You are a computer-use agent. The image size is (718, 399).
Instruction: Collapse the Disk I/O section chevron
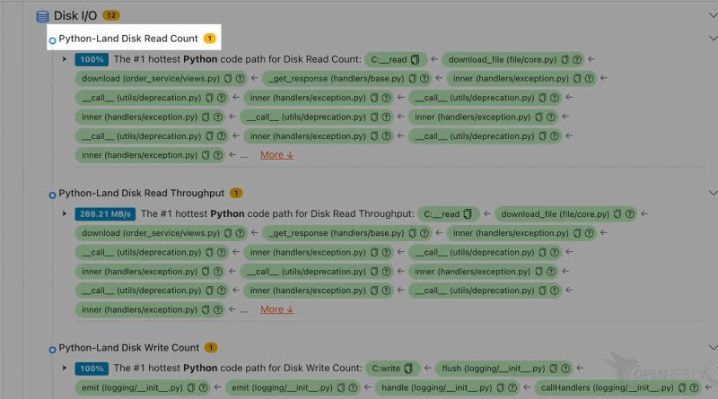713,15
